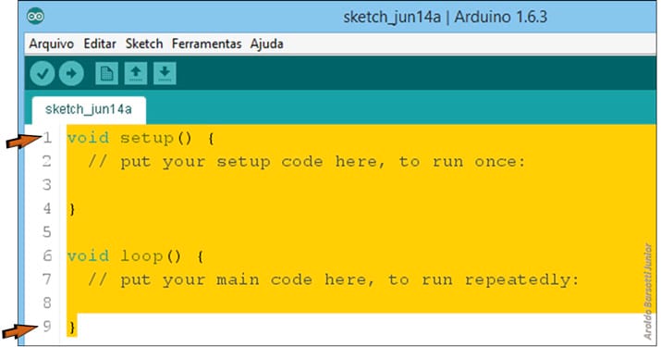661x347 pixels.
Task: Select the sketch_jun14a tab
Action: coord(89,110)
